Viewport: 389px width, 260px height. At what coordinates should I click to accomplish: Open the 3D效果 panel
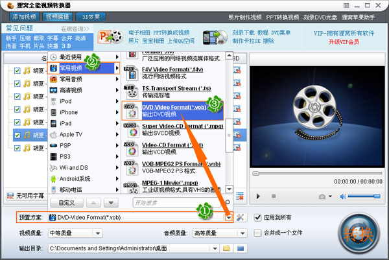(x=91, y=17)
